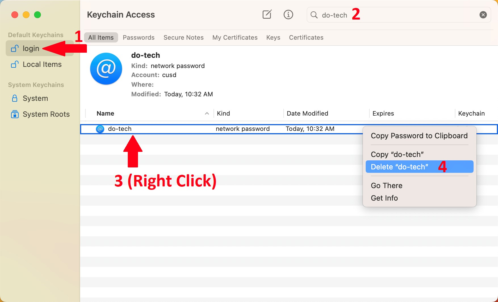Click the network password cell in list

tap(243, 129)
